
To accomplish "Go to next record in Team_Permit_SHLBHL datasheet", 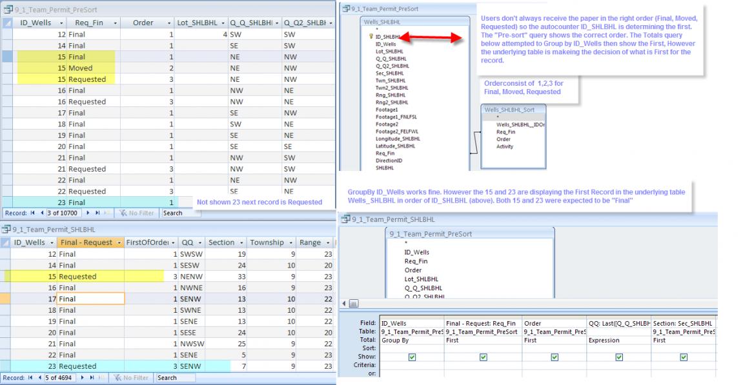I will point(82,378).
